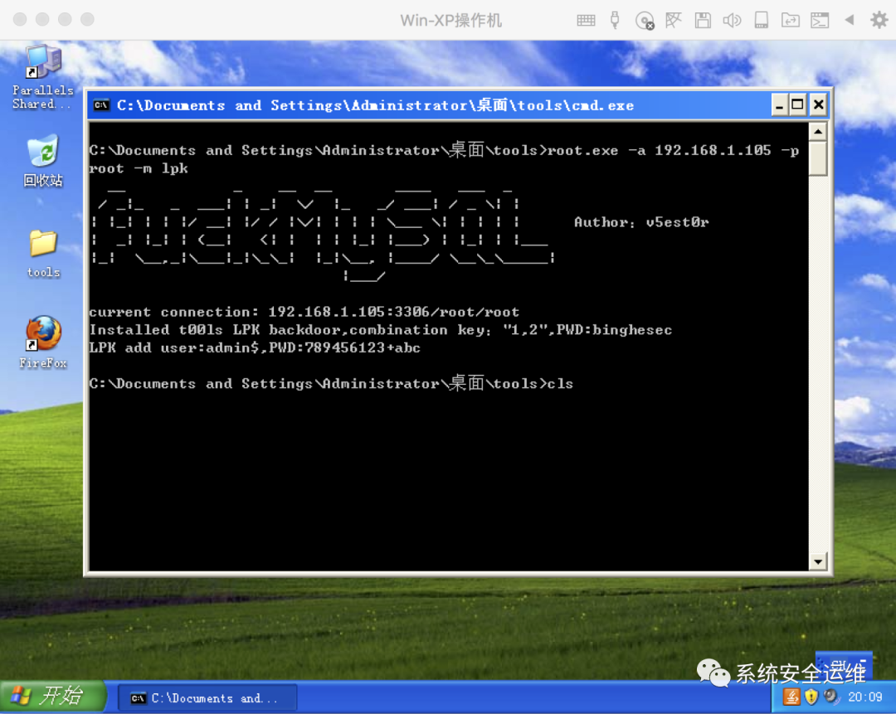Click the floppy disk icon in VM toolbar
Viewport: 896px width, 714px height.
click(703, 21)
